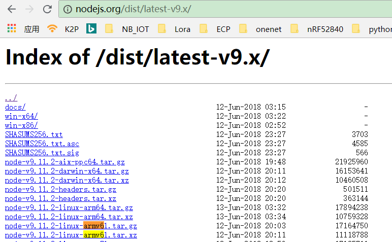Download node-v9.11.2-linux-arm64.tar.xz
Image resolution: width=392 pixels, height=242 pixels.
coord(69,217)
